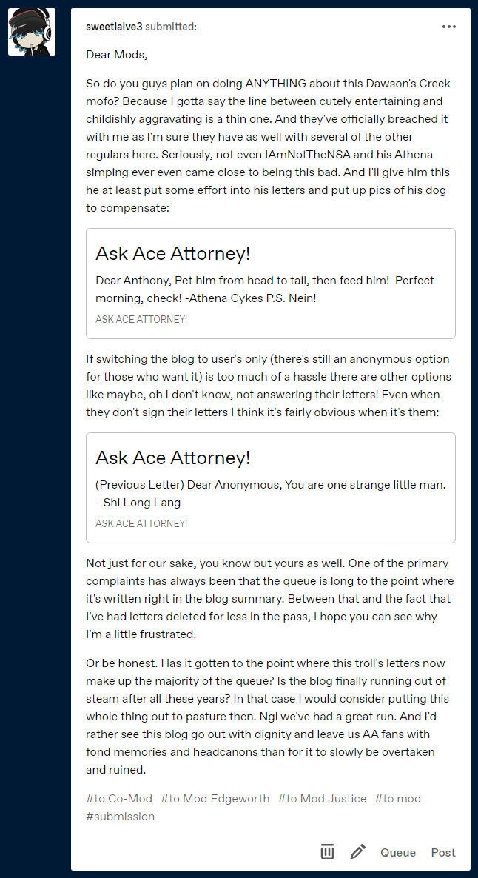Click the Queue button

pos(398,852)
